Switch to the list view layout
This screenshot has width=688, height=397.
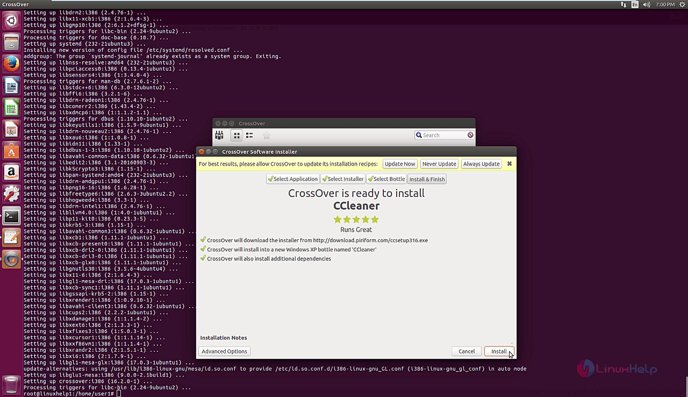click(x=249, y=135)
